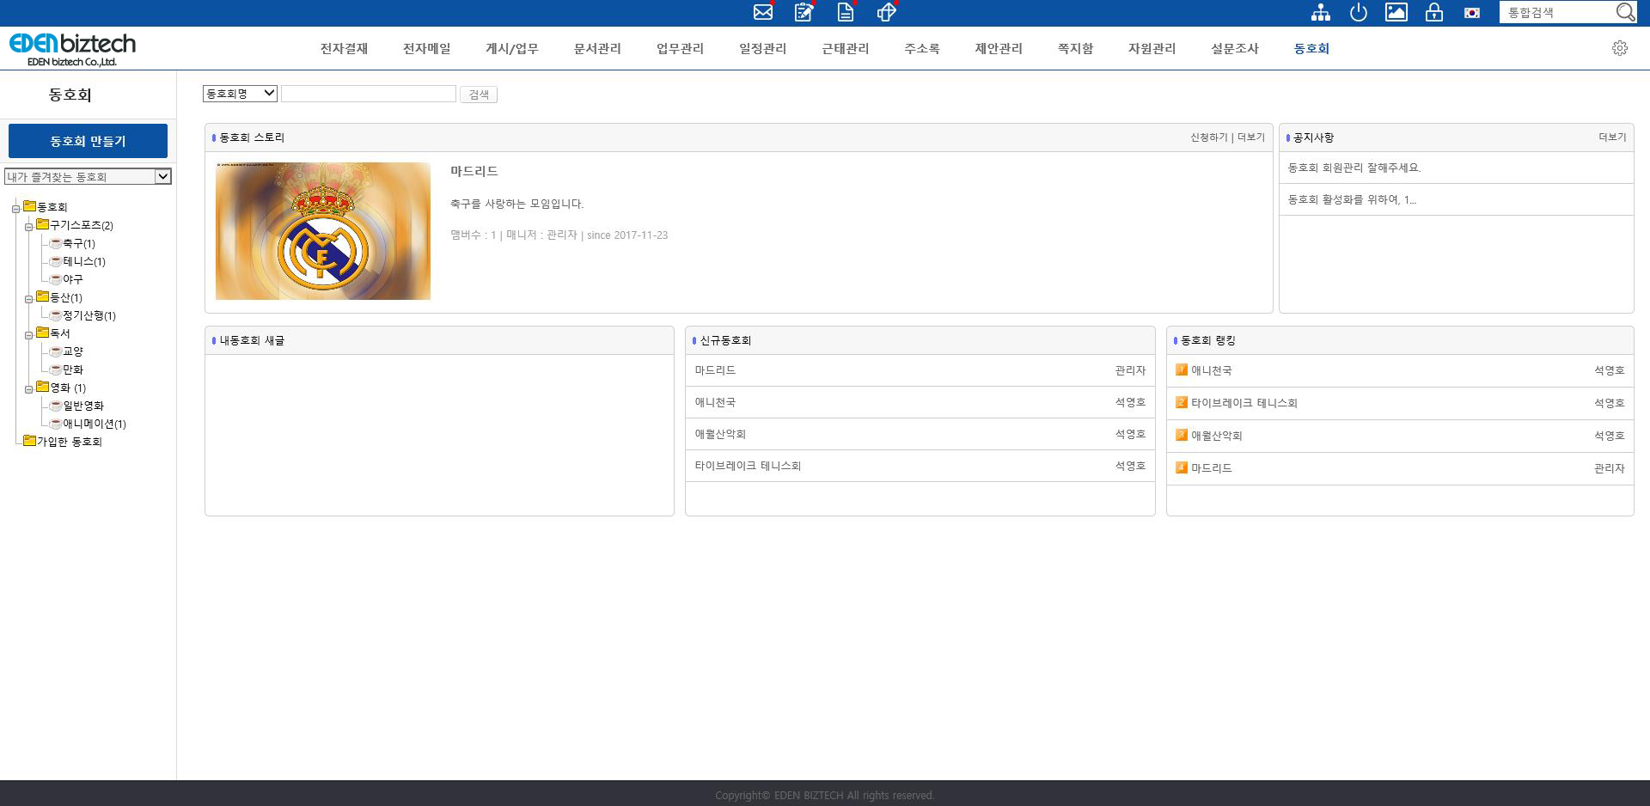Click the EDEN biztech logo
This screenshot has height=806, width=1650.
pyautogui.click(x=73, y=49)
